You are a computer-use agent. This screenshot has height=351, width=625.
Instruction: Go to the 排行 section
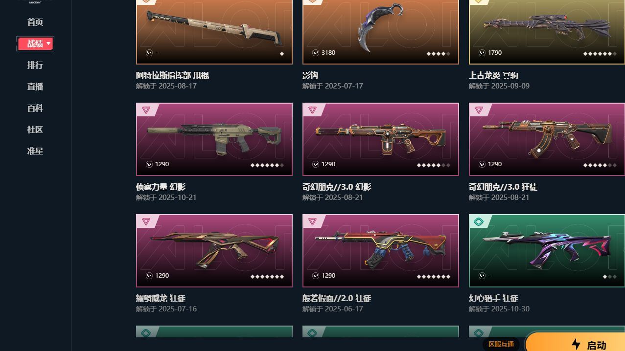35,65
